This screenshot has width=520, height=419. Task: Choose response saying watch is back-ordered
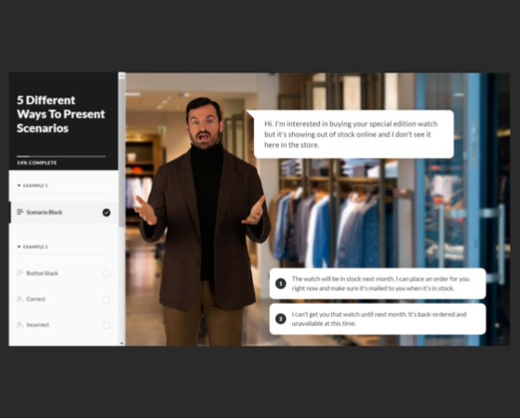(378, 319)
